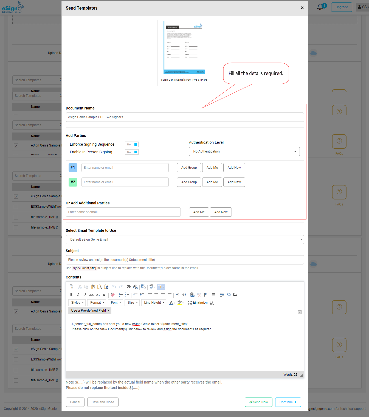Screen dimensions: 369x417
Task: Open Authentication Level dropdown
Action: coord(244,151)
